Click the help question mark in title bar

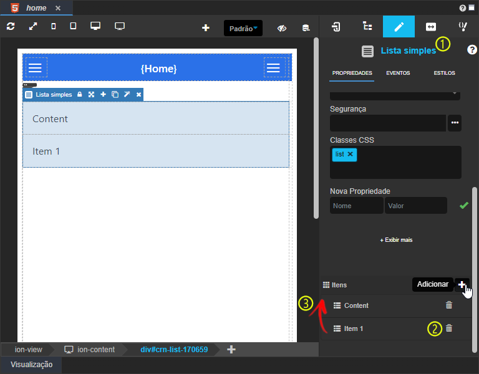pyautogui.click(x=463, y=8)
